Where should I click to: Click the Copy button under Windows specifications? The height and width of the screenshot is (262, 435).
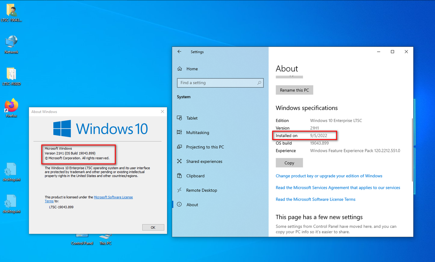coord(289,163)
